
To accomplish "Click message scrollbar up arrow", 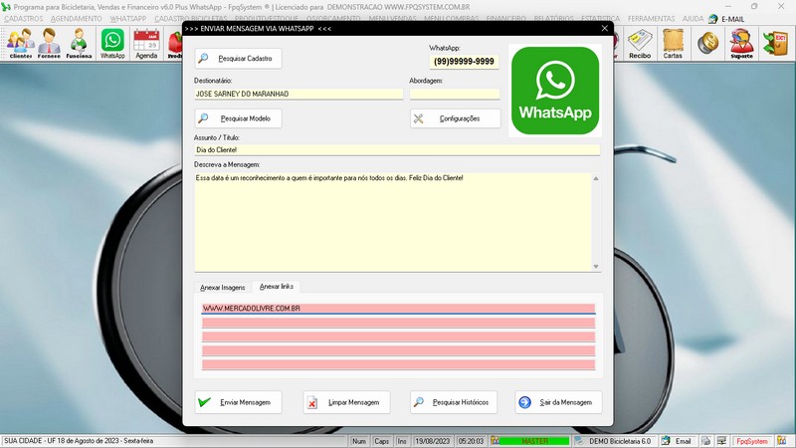I will point(596,178).
